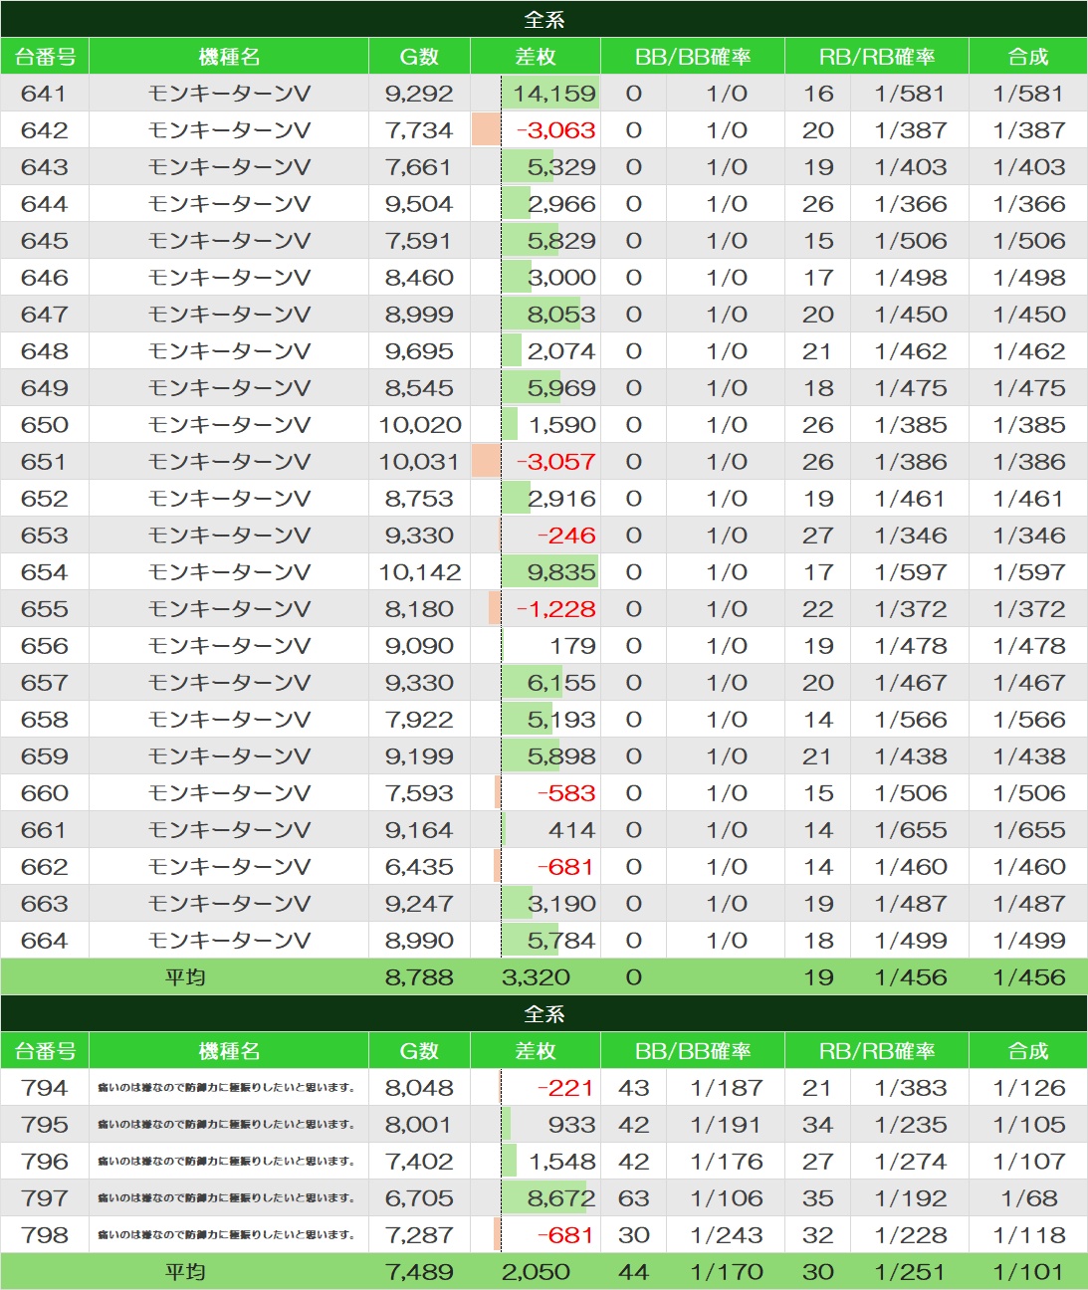
Task: Select the lower table average combined rate 1/101
Action: tap(1028, 1272)
